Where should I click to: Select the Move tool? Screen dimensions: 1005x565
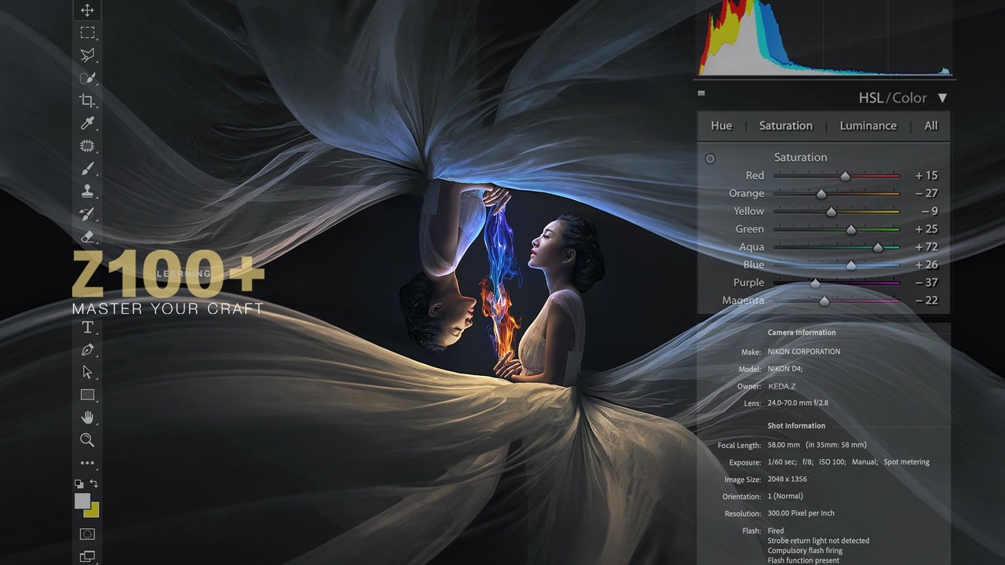point(87,10)
